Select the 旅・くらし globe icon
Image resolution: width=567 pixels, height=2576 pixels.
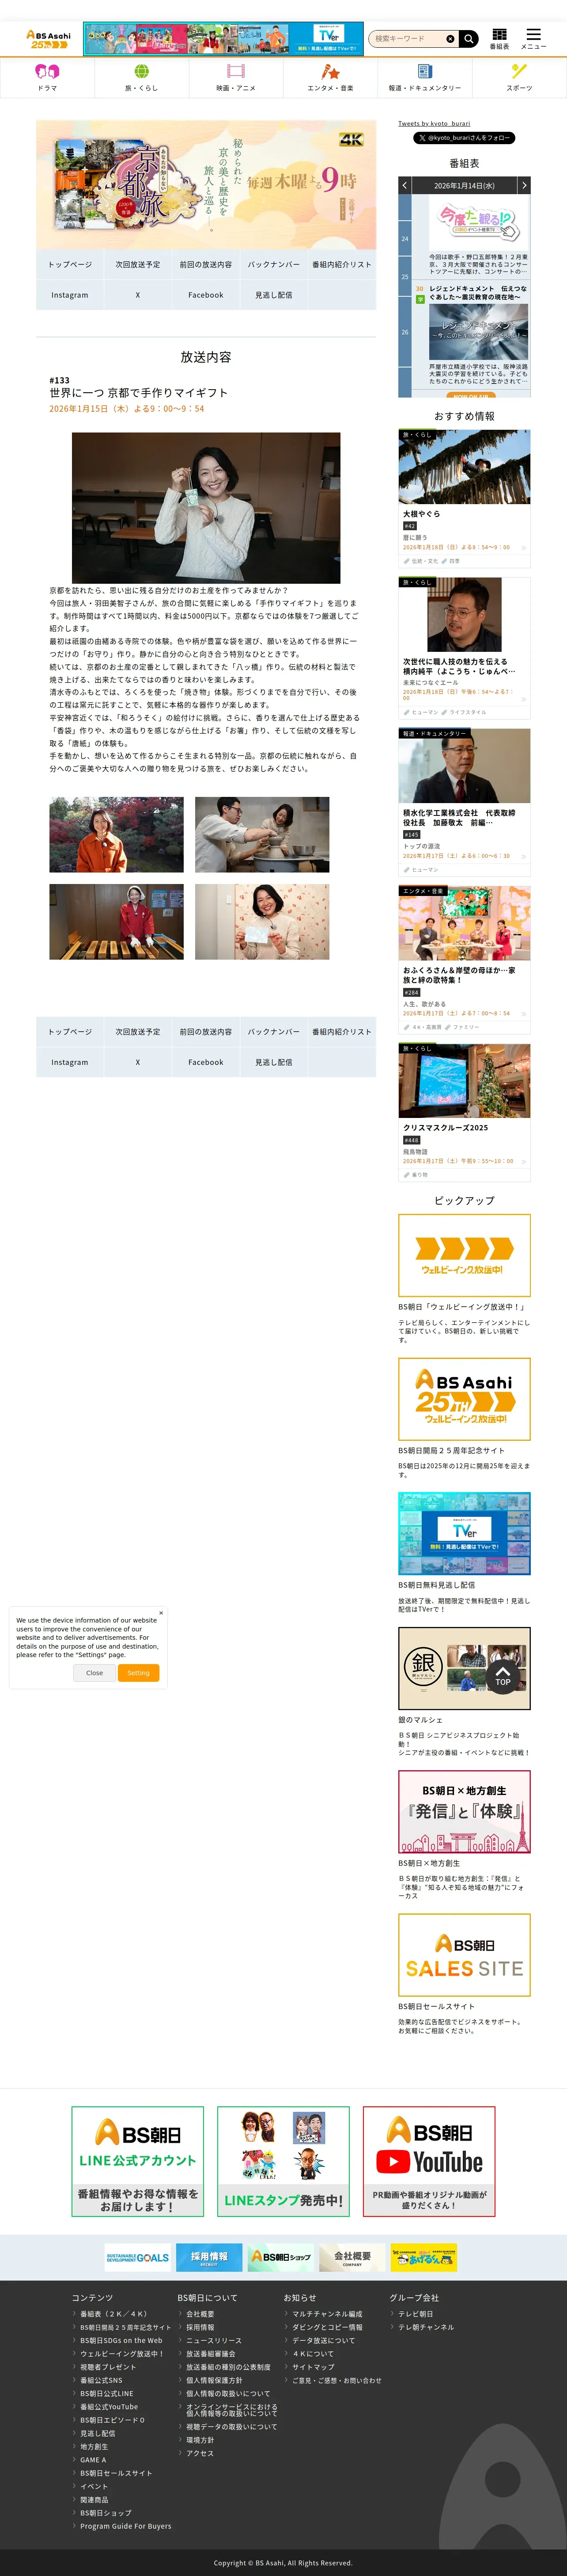[142, 72]
